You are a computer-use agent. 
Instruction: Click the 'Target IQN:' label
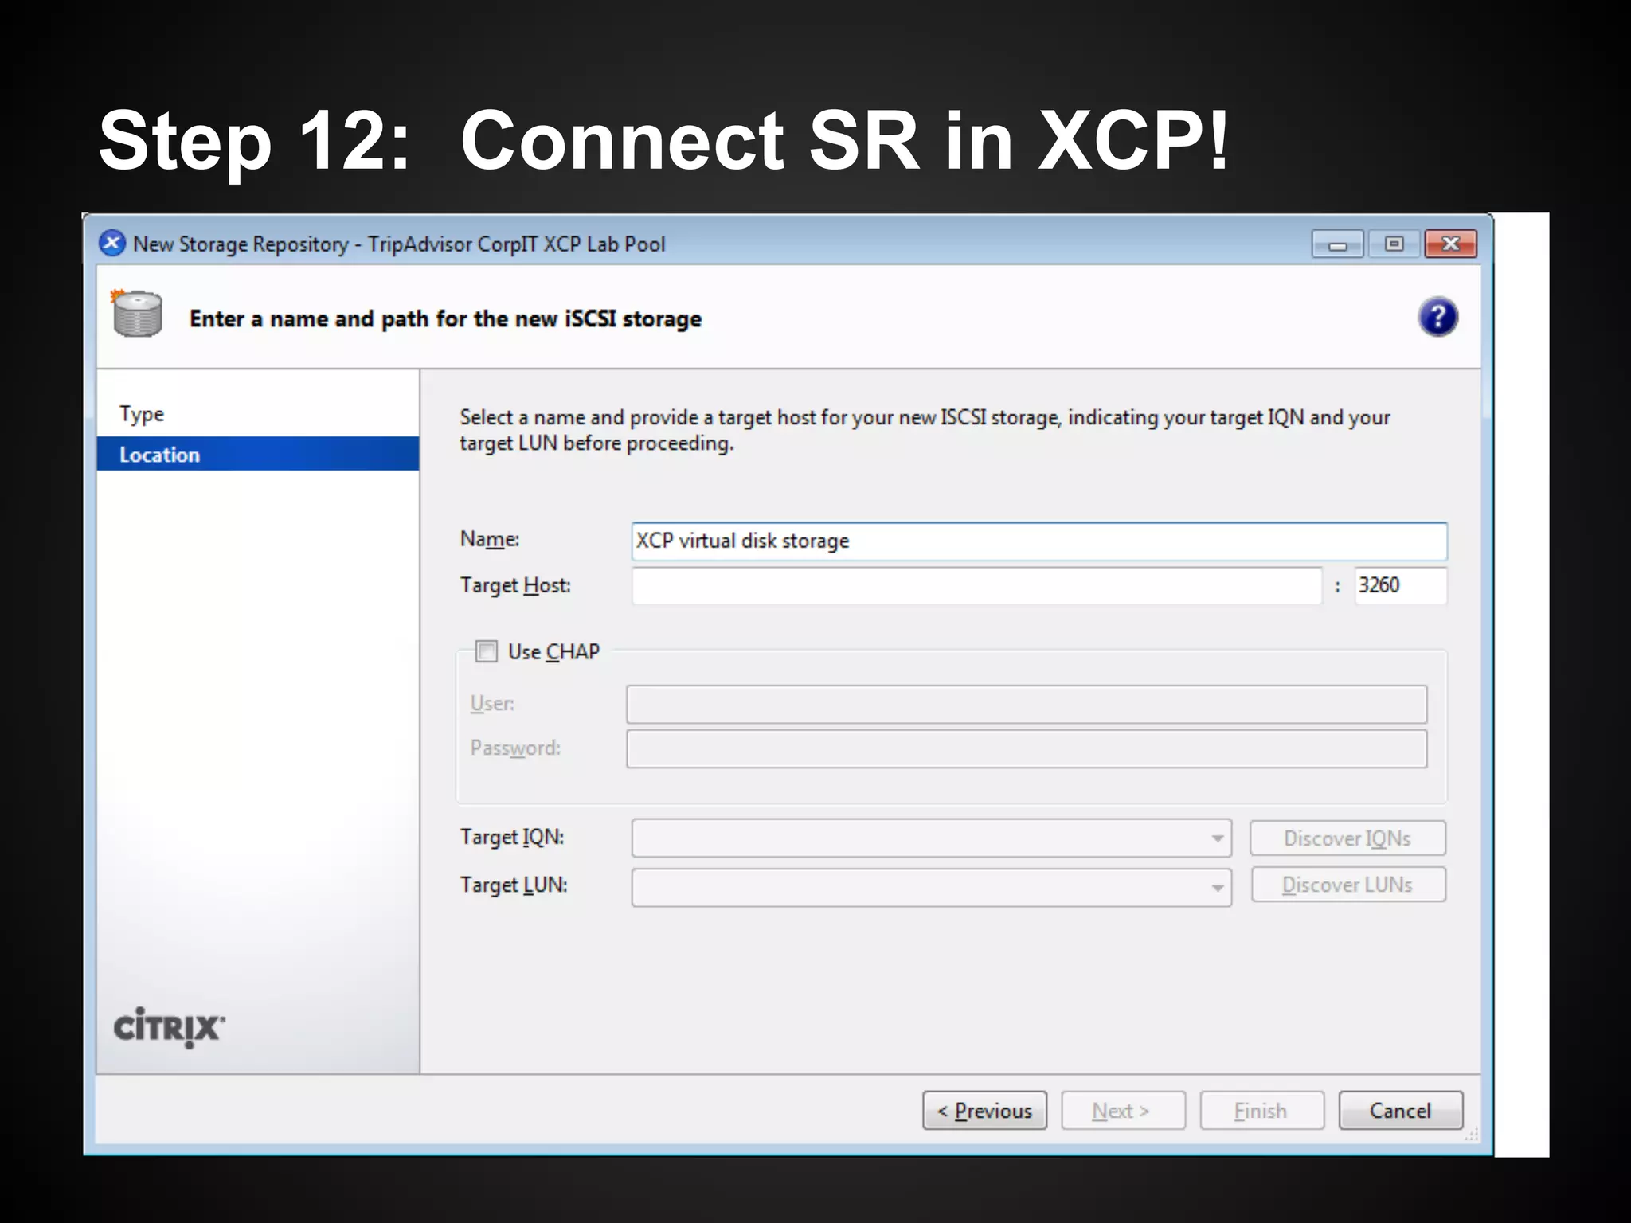click(512, 838)
